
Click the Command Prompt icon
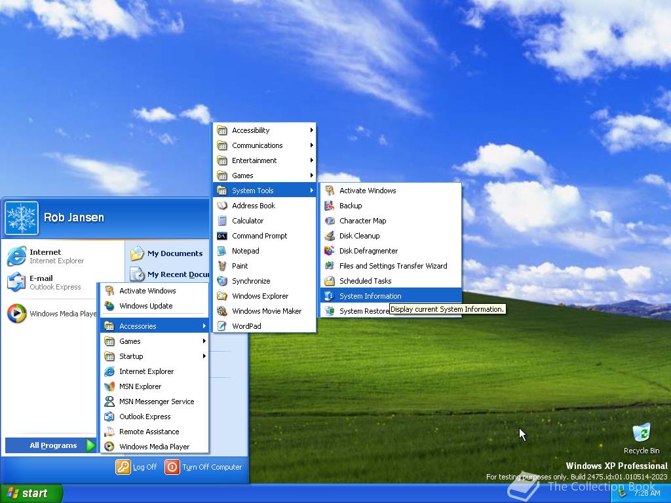221,236
